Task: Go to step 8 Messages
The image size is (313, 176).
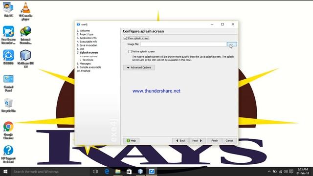Action: [x=84, y=64]
